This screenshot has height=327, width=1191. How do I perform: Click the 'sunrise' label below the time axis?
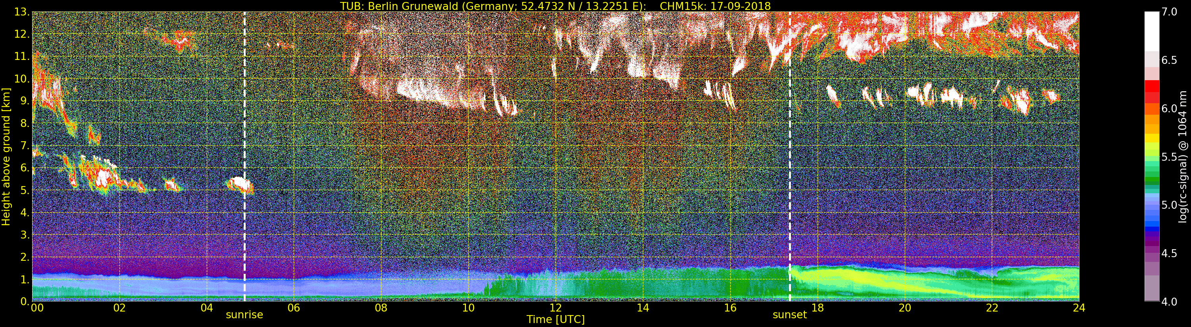[244, 315]
